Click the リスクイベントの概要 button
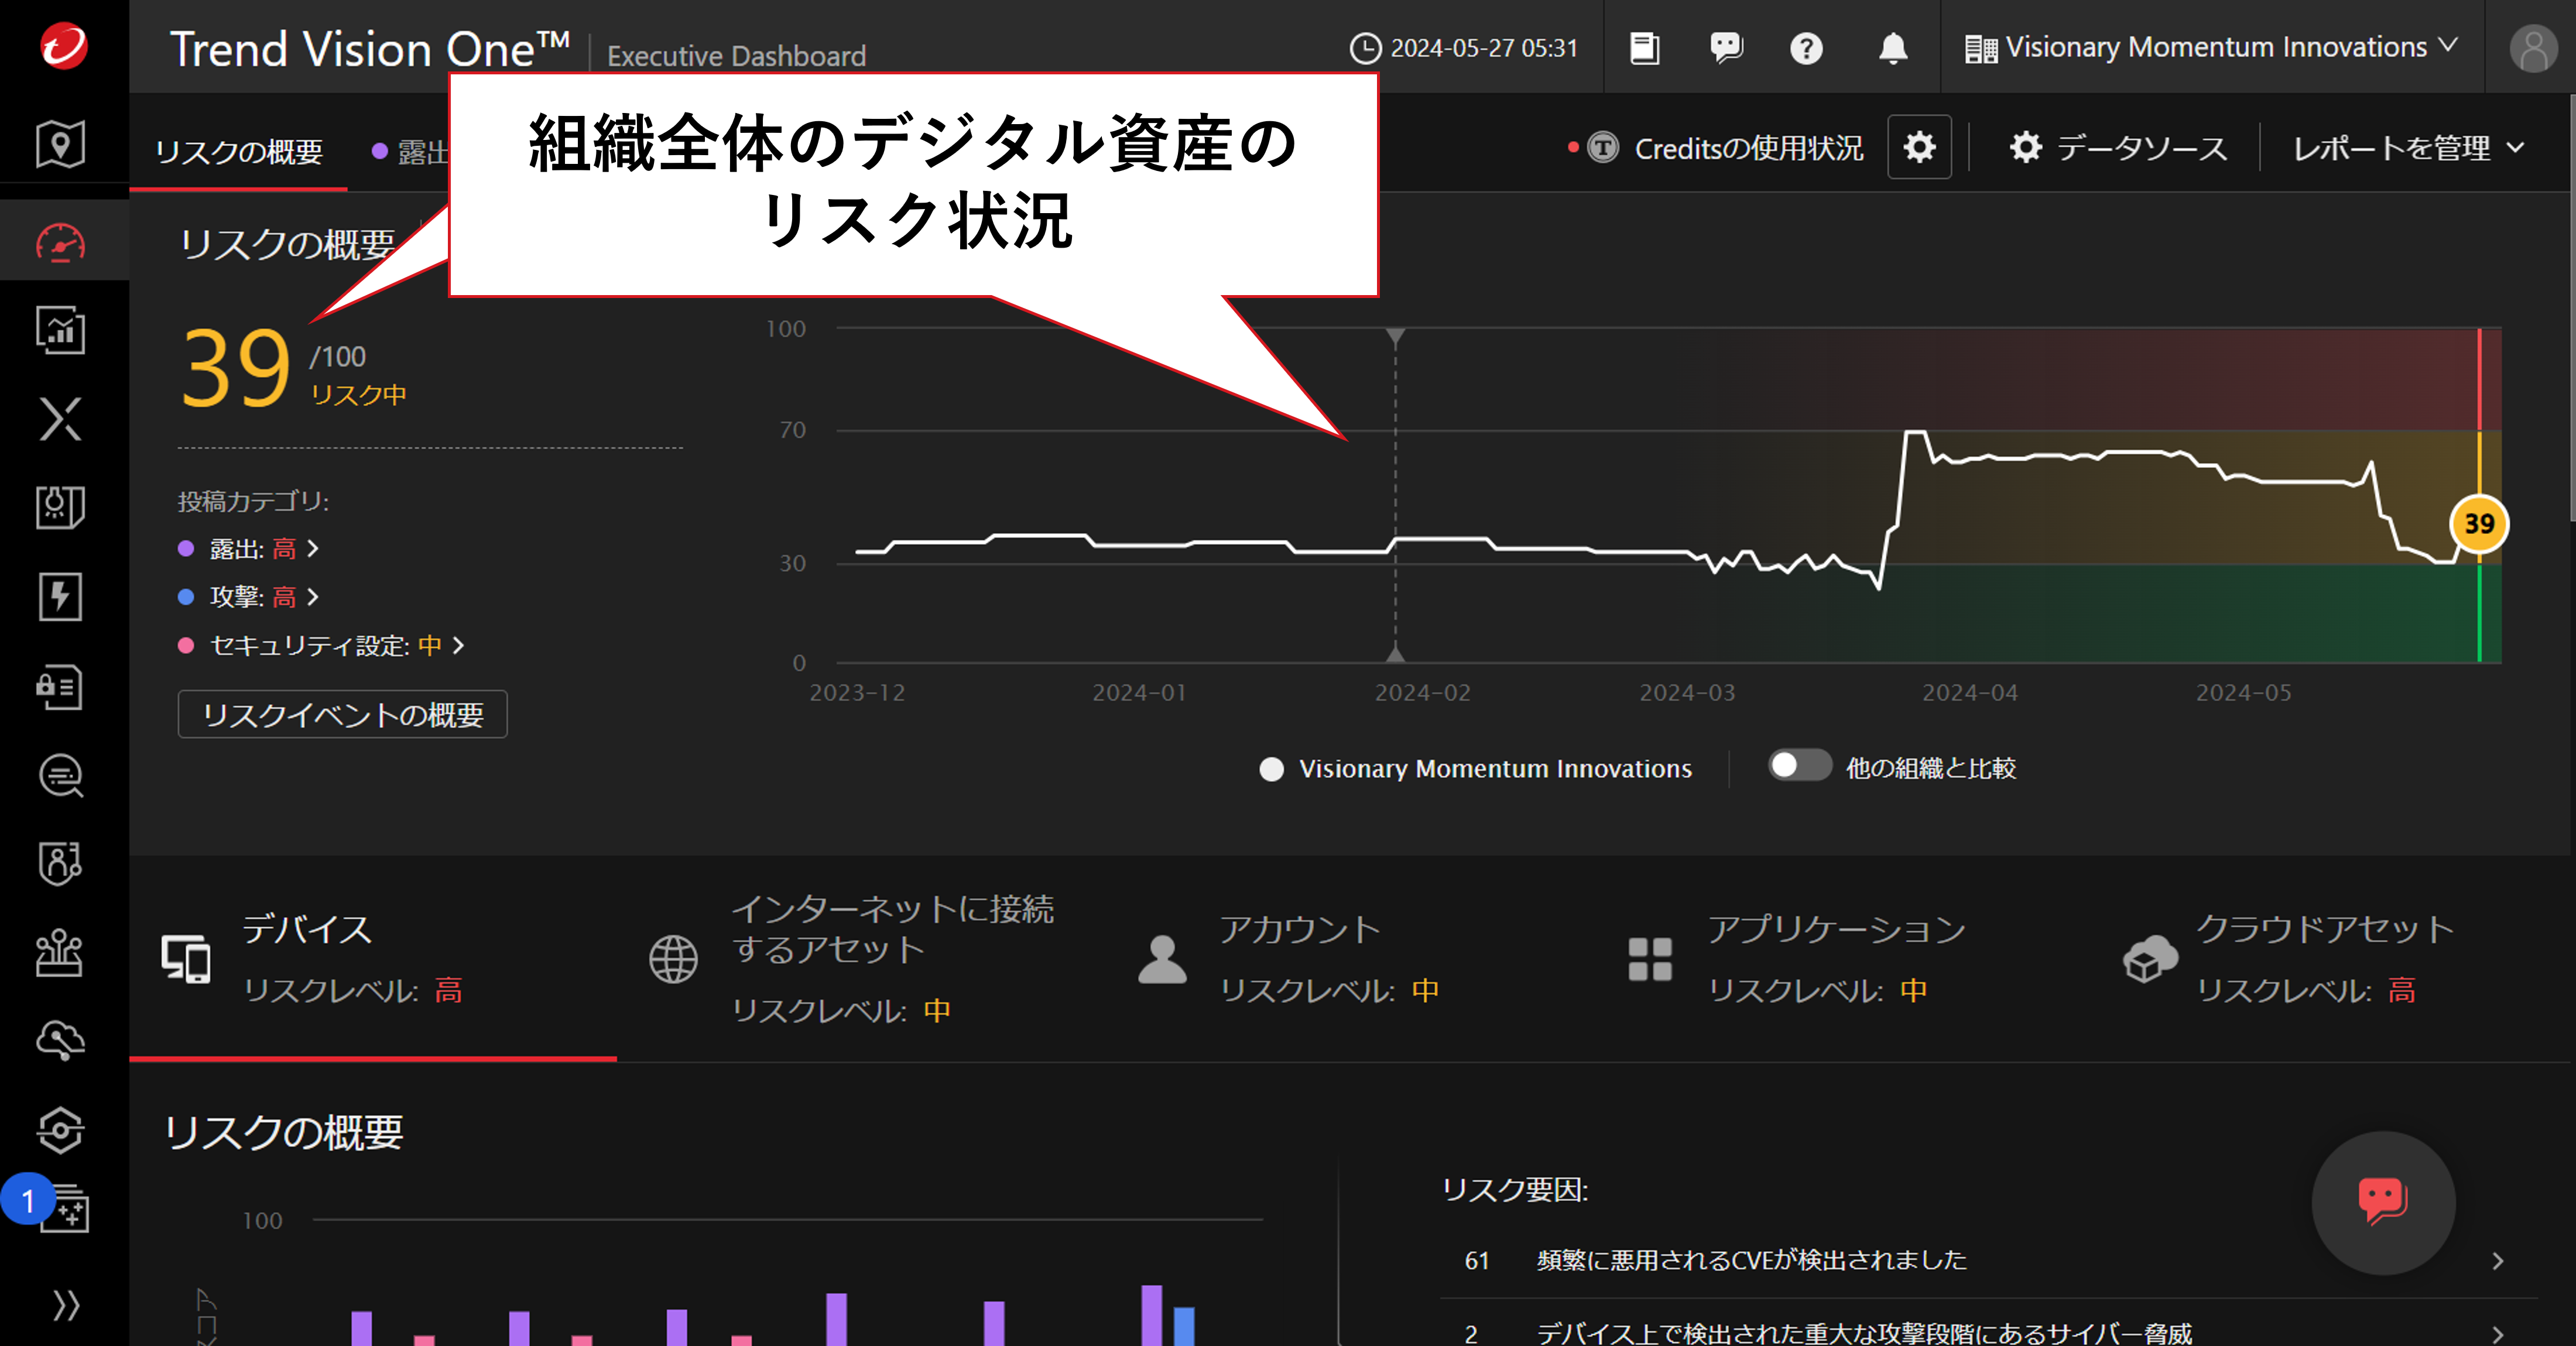2576x1346 pixels. coord(342,715)
